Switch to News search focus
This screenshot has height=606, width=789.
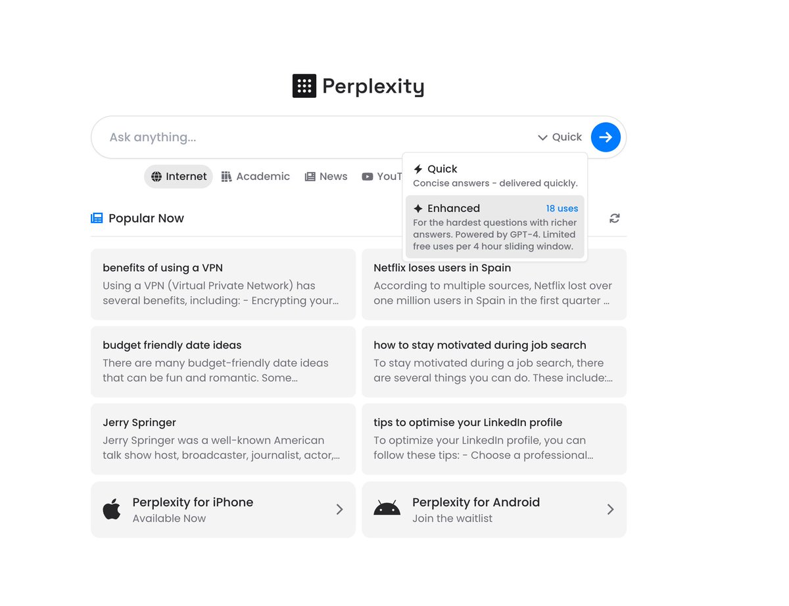[326, 177]
